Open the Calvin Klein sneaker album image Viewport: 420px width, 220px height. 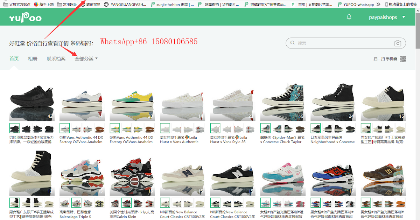[x=132, y=173]
